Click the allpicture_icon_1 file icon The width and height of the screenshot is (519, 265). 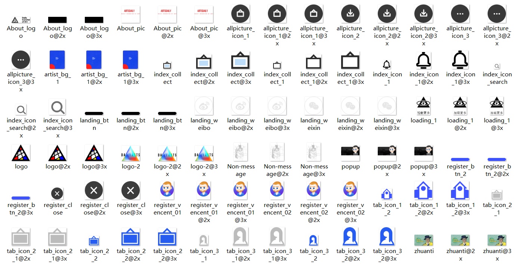tap(240, 14)
